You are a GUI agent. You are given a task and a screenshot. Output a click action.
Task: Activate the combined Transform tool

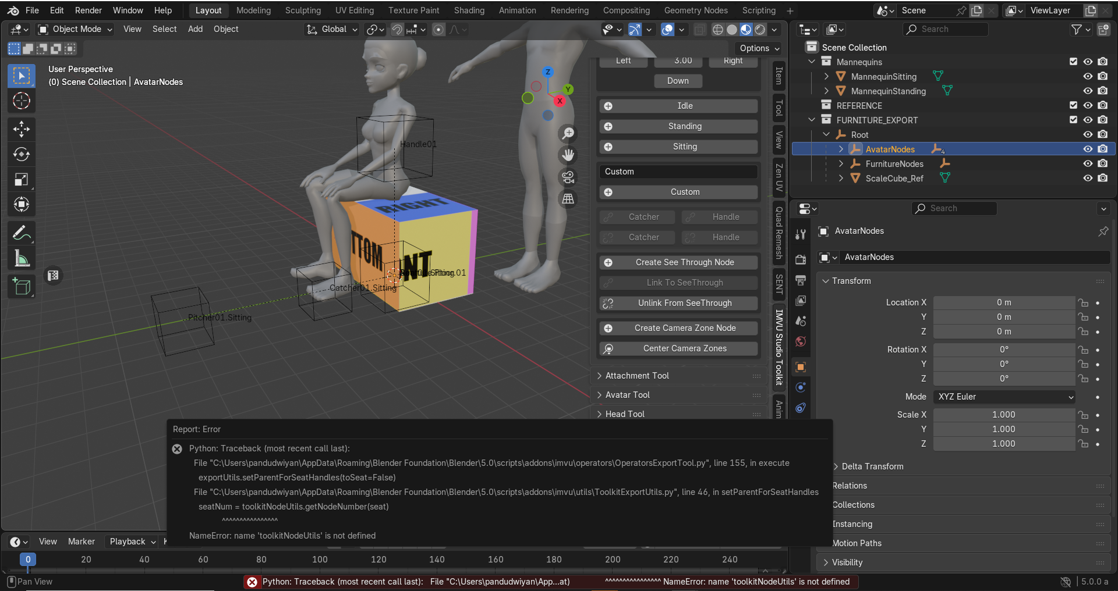[x=22, y=205]
